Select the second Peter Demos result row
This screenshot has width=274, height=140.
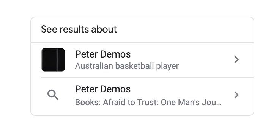point(142,96)
